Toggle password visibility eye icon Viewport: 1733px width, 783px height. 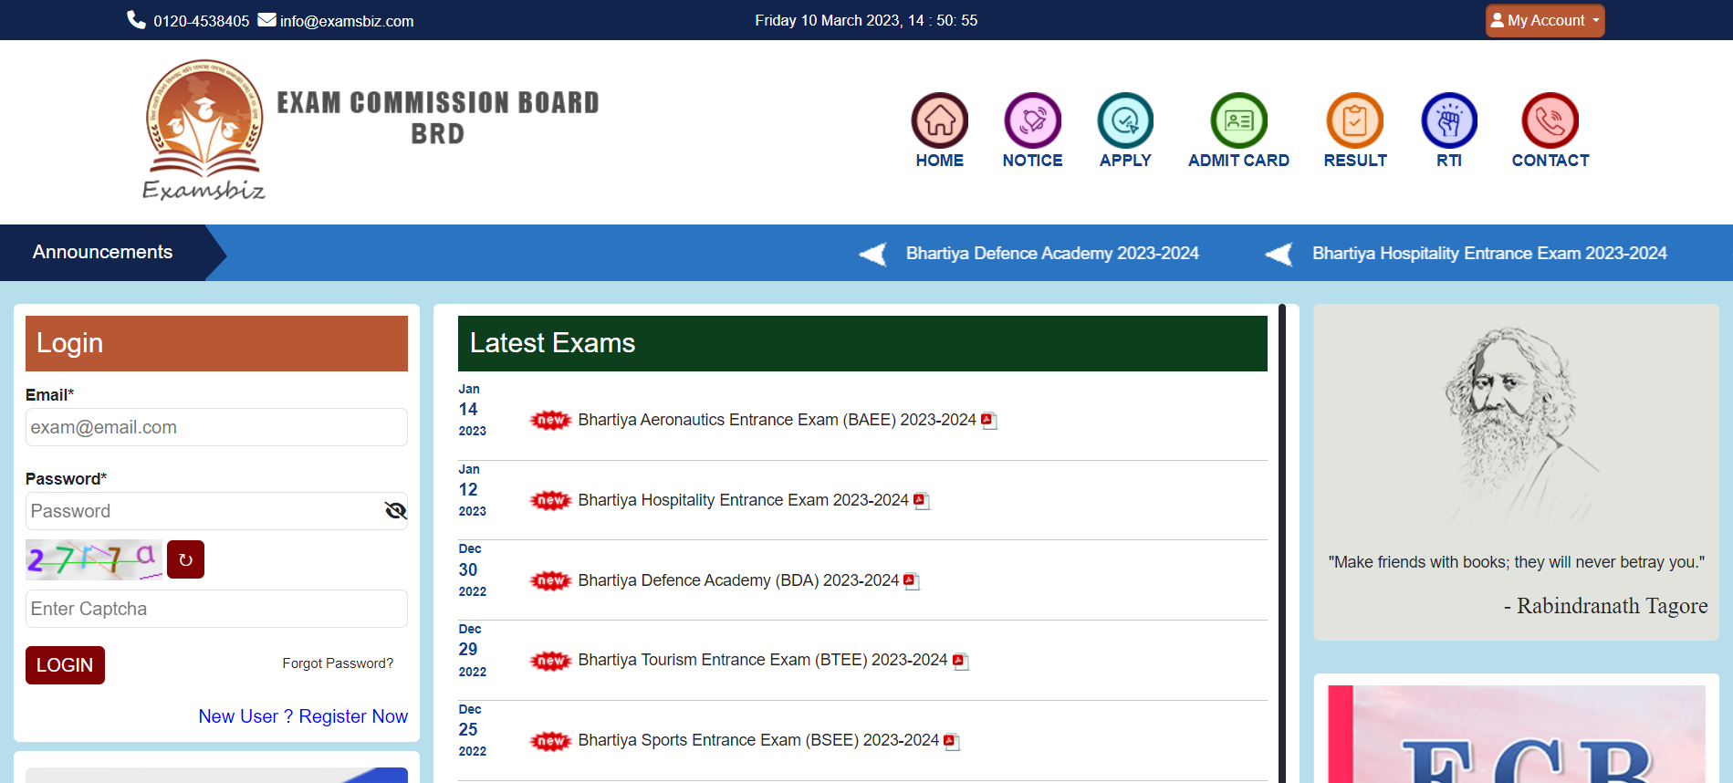395,510
